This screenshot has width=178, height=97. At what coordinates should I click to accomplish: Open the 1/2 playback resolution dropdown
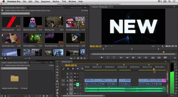click(x=155, y=46)
